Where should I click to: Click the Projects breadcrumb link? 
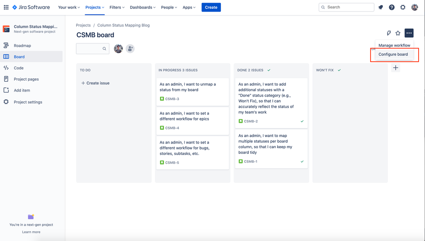83,25
